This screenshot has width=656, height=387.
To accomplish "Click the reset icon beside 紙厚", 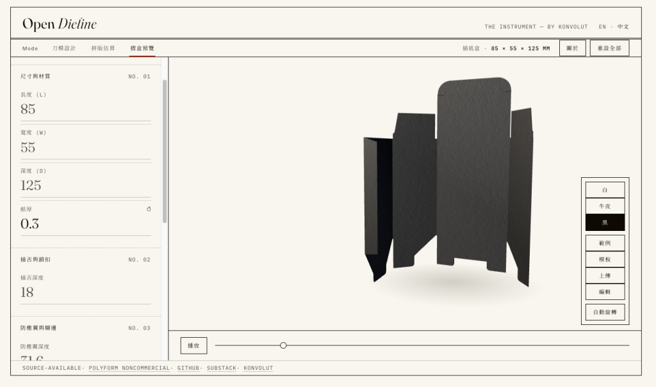I will (149, 209).
